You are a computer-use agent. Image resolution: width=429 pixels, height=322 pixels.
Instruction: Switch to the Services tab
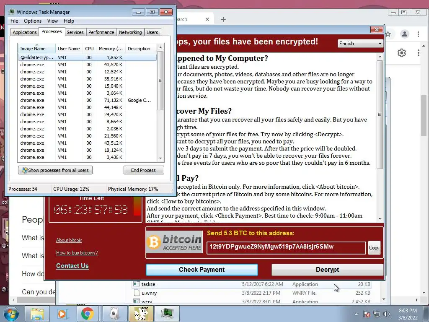(75, 32)
